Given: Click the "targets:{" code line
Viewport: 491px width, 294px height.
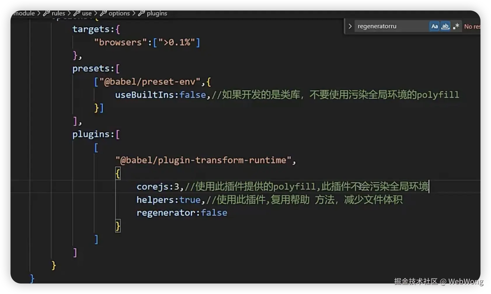Looking at the screenshot, I should pyautogui.click(x=96, y=29).
